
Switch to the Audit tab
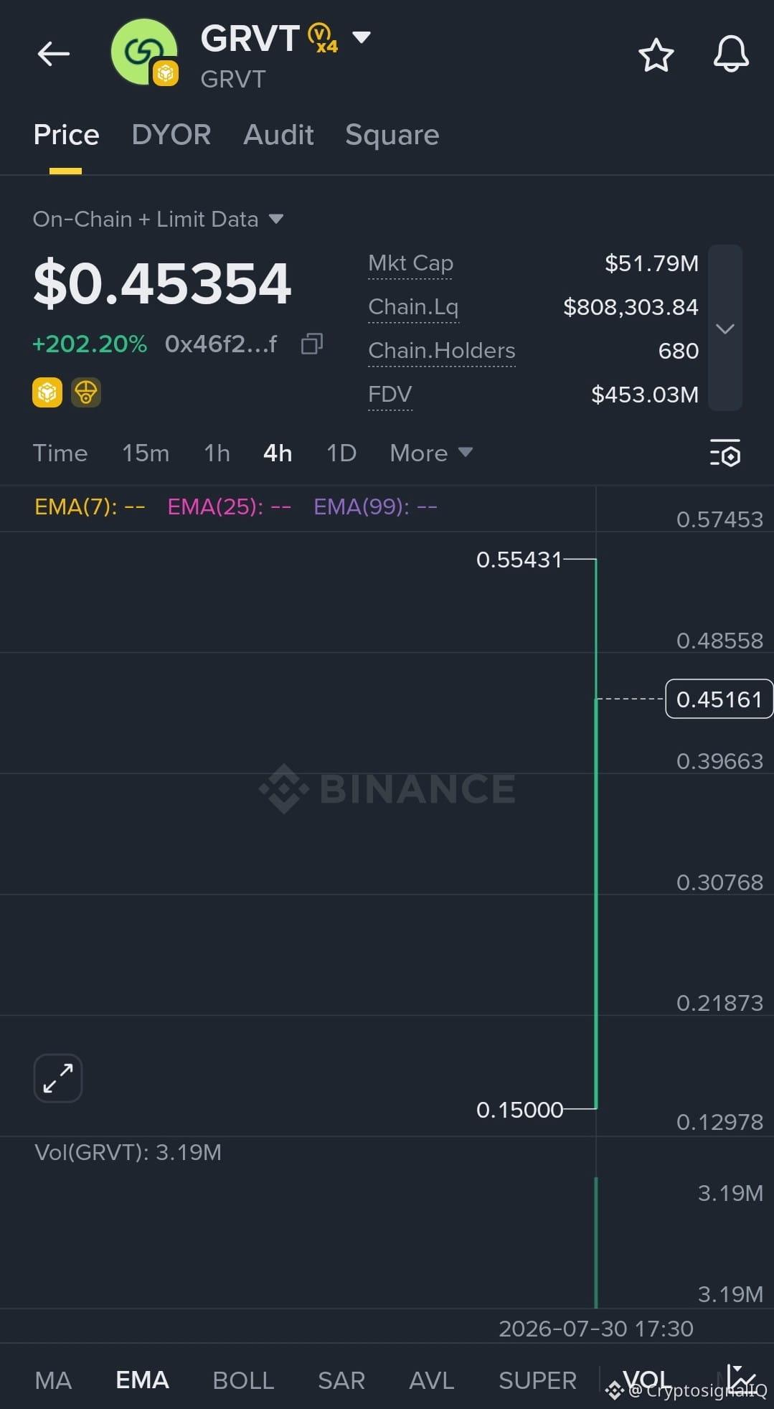pos(278,135)
